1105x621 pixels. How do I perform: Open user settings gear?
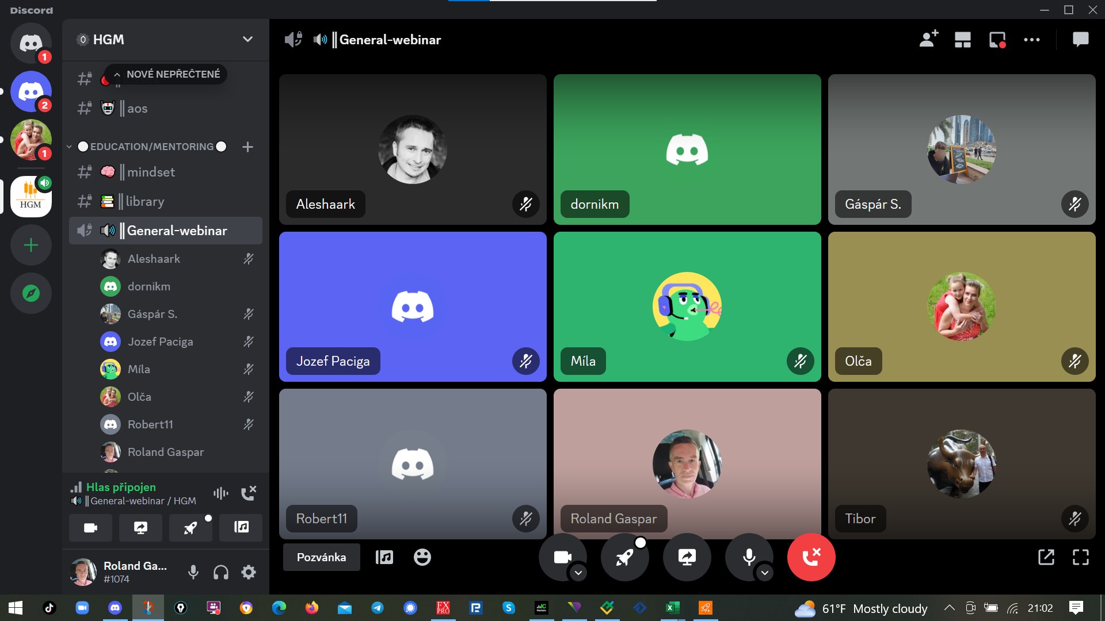point(249,572)
